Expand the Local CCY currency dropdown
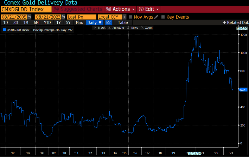This screenshot has width=249, height=157. (x=124, y=17)
